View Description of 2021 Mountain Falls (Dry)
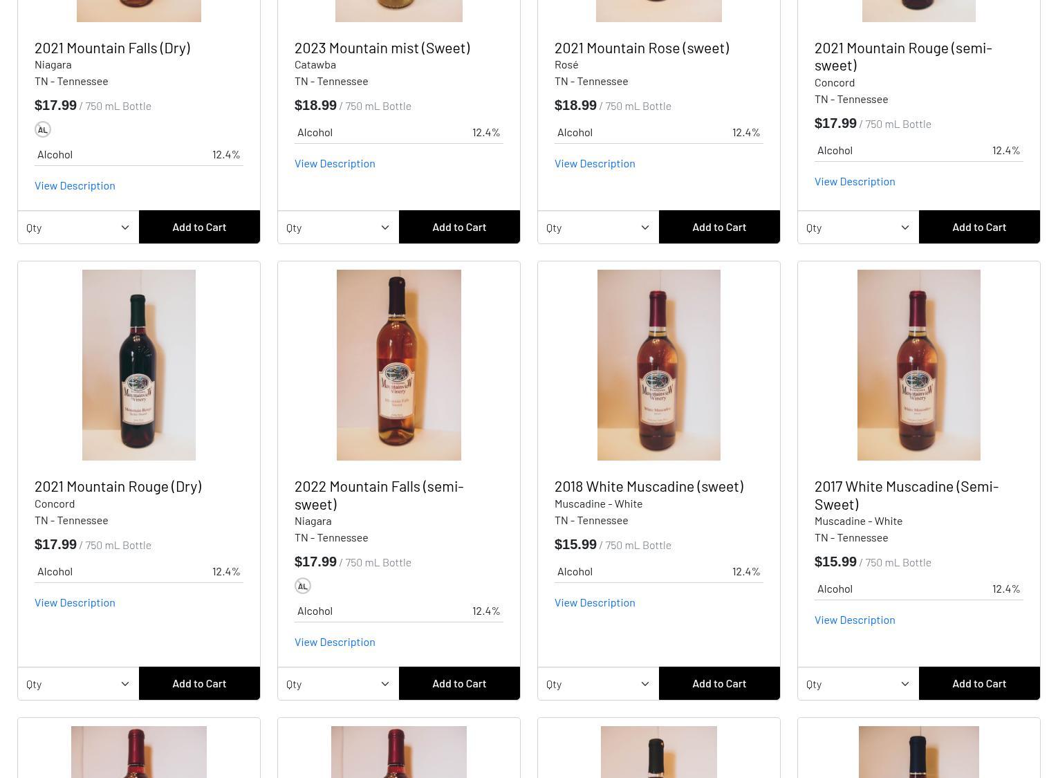Screen dimensions: 1058x778 [75, 185]
